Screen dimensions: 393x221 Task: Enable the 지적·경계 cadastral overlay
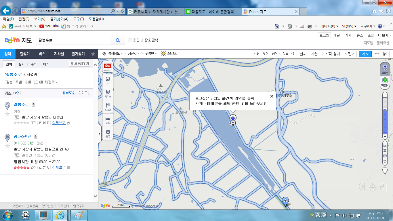332,54
